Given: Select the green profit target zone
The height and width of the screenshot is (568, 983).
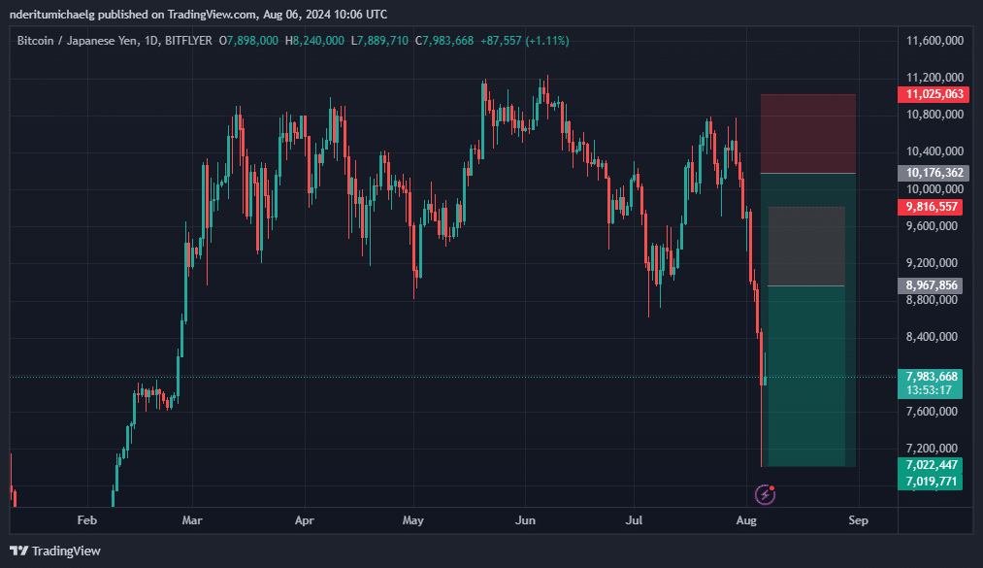Looking at the screenshot, I should pyautogui.click(x=806, y=376).
